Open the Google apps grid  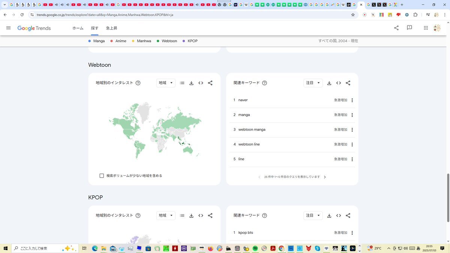tap(426, 28)
